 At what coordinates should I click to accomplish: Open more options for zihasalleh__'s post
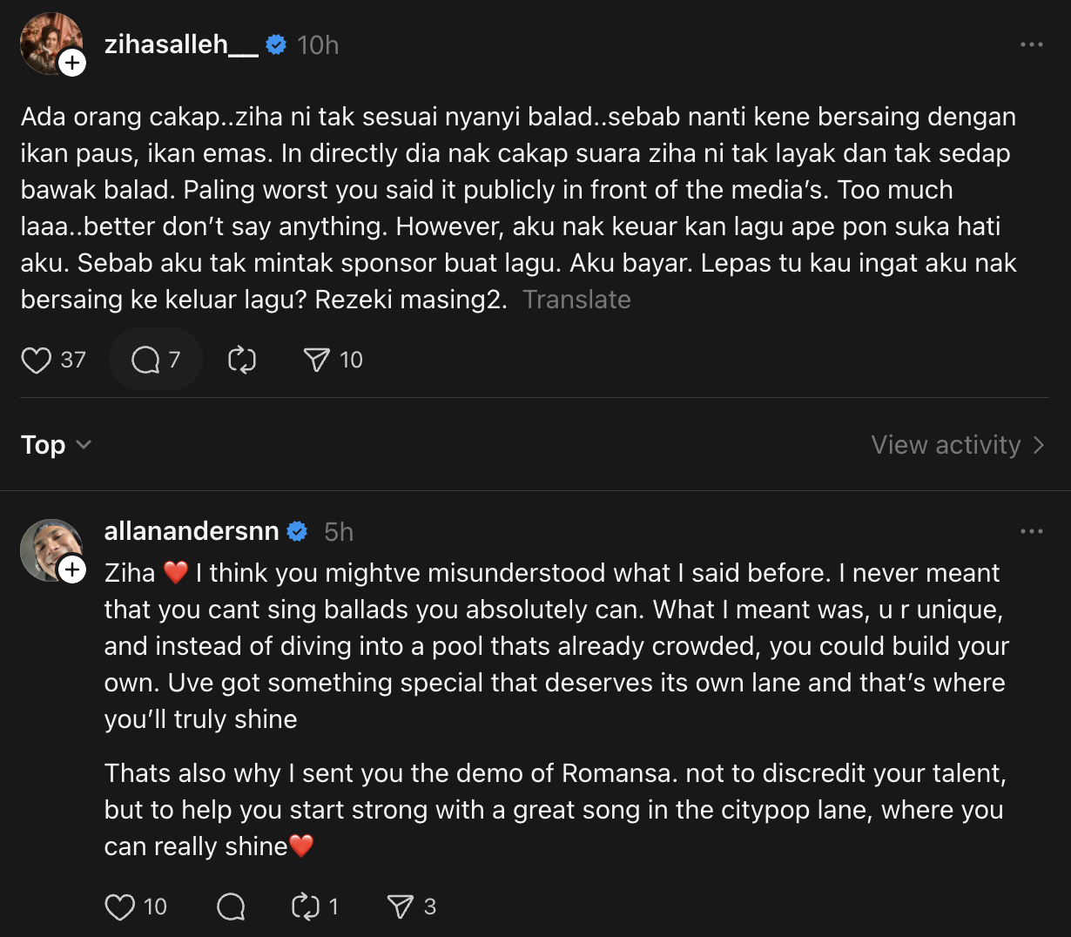(x=1031, y=44)
